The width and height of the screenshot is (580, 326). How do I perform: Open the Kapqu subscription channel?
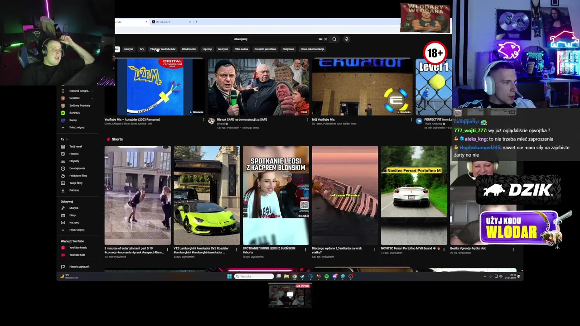click(72, 120)
